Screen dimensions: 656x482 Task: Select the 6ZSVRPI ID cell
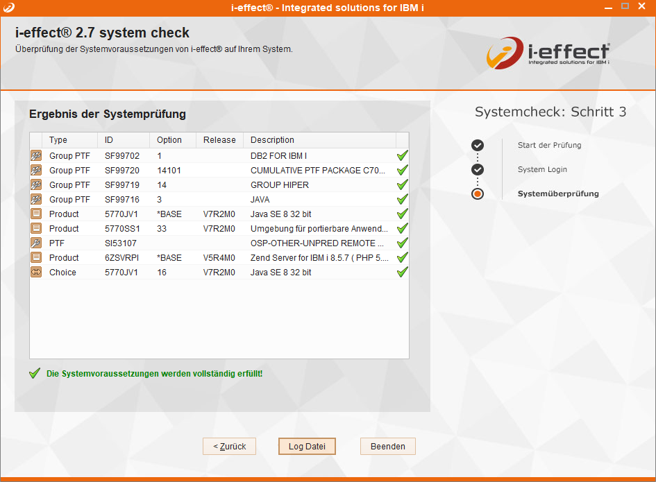[x=121, y=257]
